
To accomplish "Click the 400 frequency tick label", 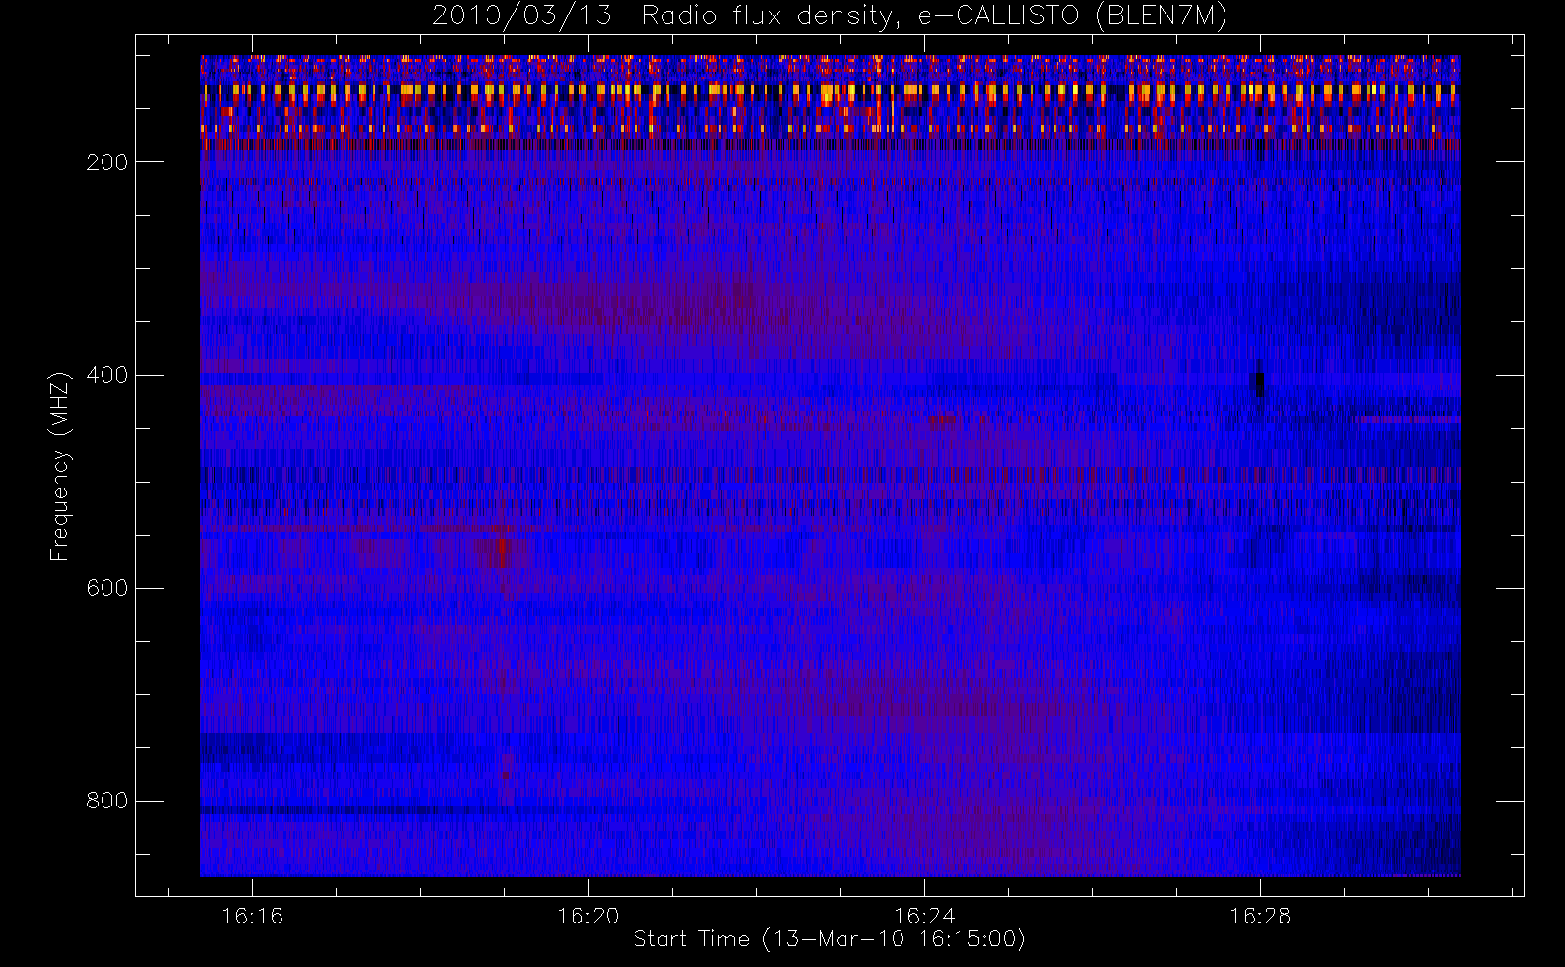I will (106, 375).
